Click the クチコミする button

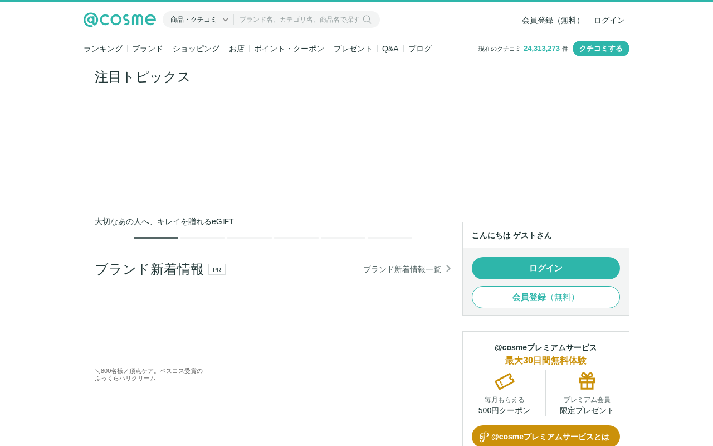[601, 49]
